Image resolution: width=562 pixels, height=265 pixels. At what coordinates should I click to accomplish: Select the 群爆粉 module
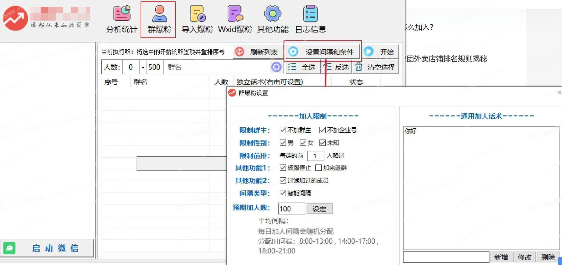pyautogui.click(x=159, y=19)
